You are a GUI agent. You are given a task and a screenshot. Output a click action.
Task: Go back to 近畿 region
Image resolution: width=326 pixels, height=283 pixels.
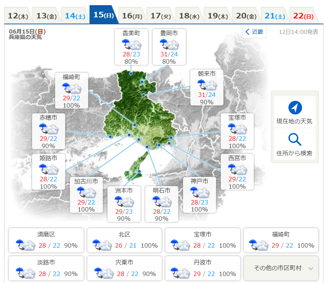point(255,32)
